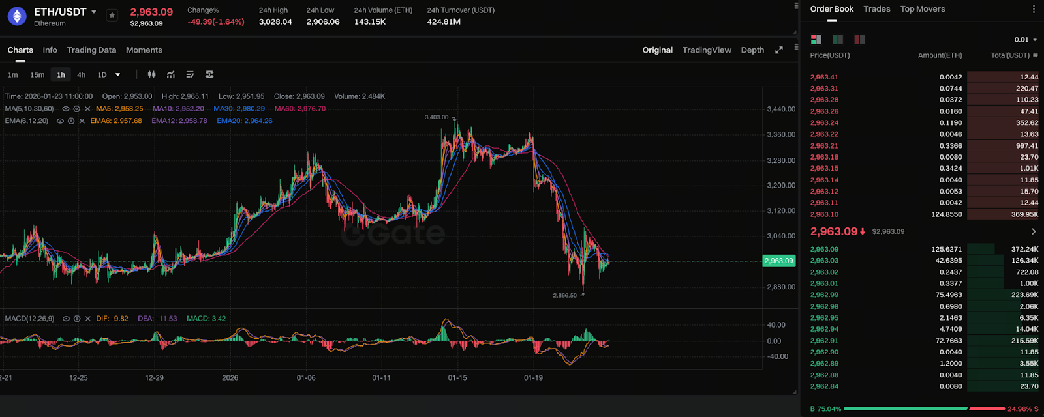Show buy orders only in order book
This screenshot has width=1044, height=417.
point(838,40)
